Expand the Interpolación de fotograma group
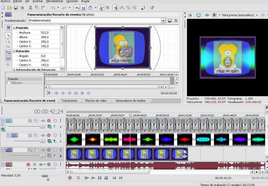Image resolution: width=268 pixels, height=186 pixels. click(14, 70)
